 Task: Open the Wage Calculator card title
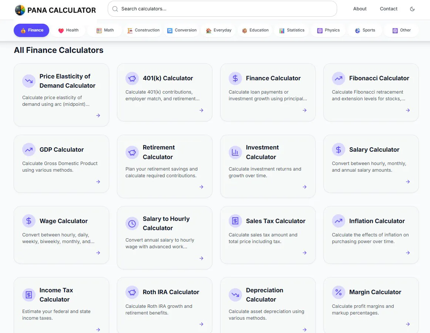tap(64, 221)
